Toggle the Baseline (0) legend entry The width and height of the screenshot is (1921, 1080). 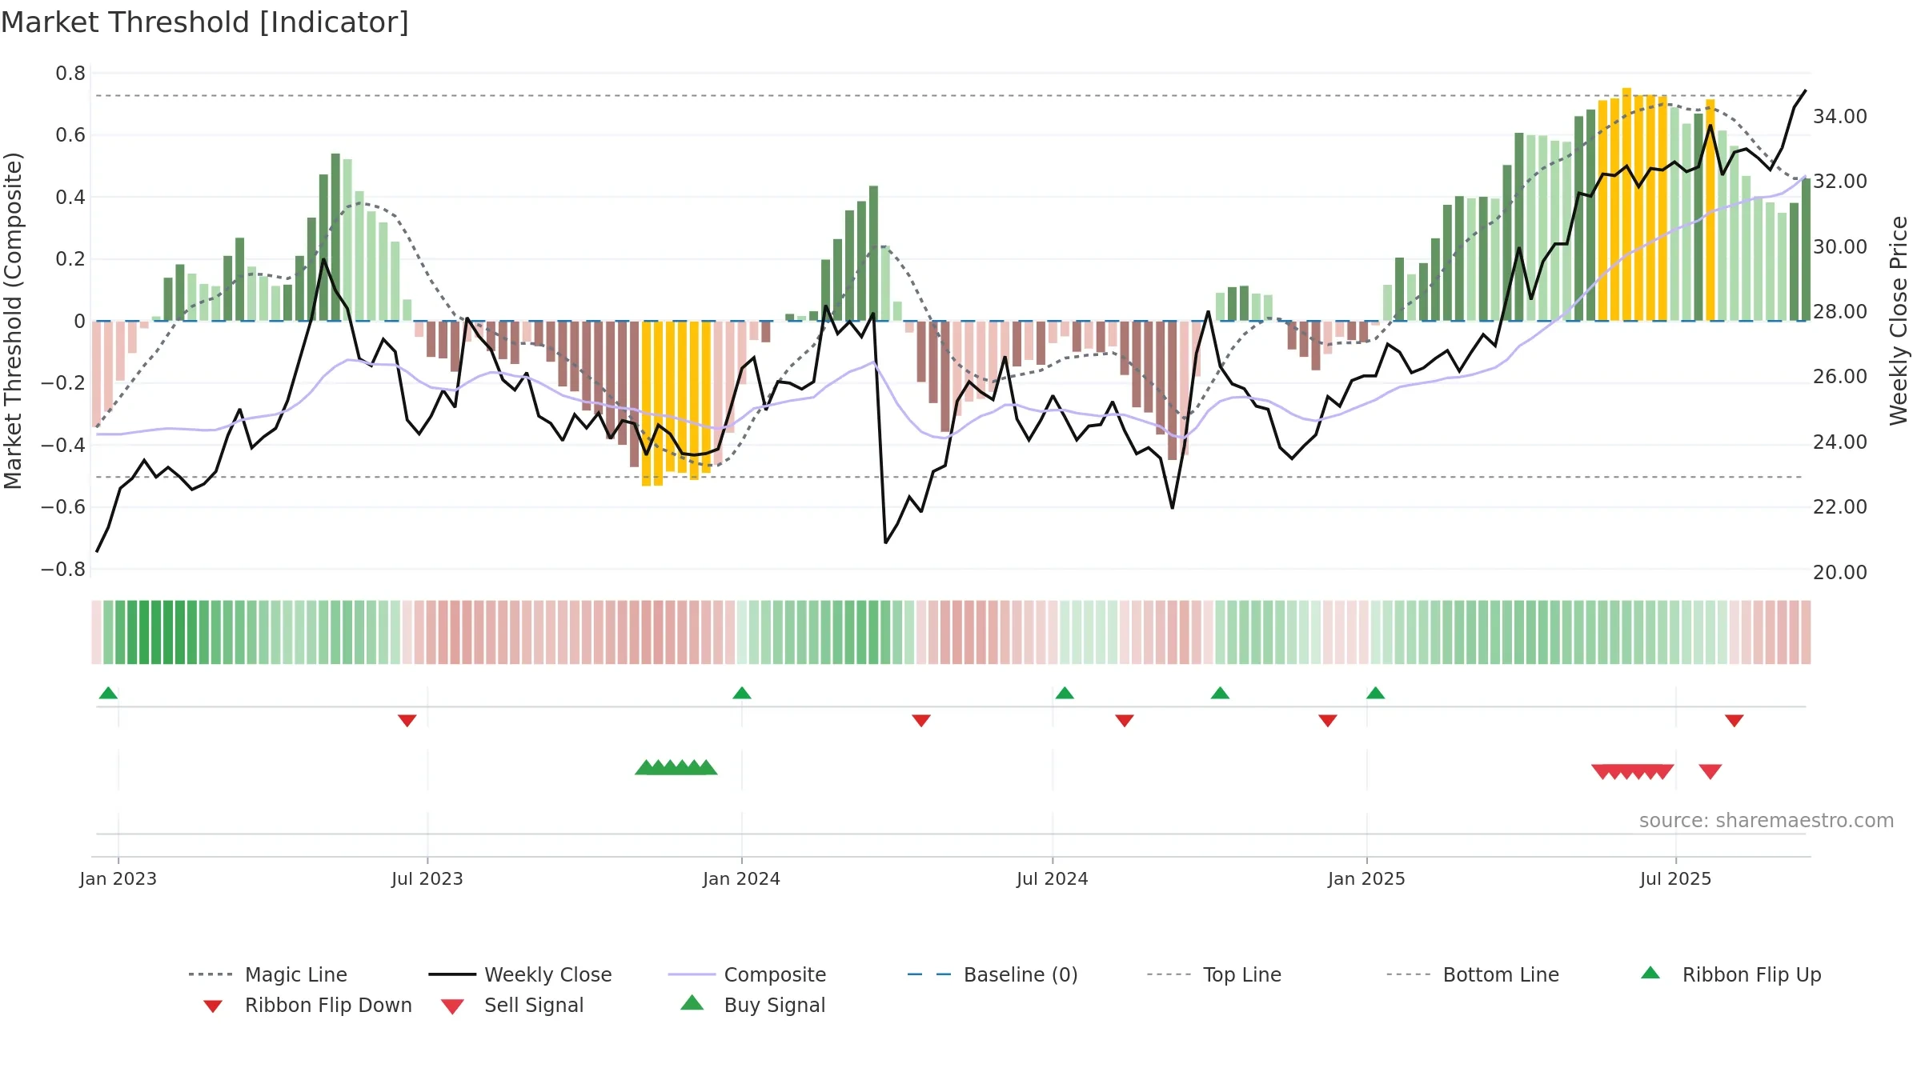pos(993,974)
